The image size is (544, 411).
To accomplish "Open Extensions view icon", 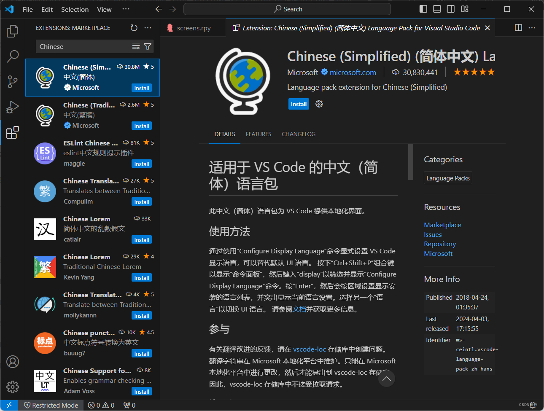I will coord(13,132).
